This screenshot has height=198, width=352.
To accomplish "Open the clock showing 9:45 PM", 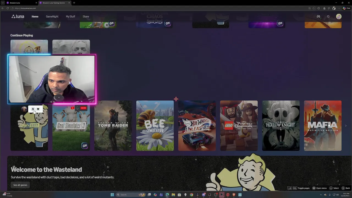I will coord(345,195).
